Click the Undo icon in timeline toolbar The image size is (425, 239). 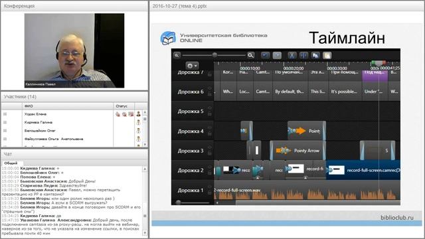pos(265,56)
